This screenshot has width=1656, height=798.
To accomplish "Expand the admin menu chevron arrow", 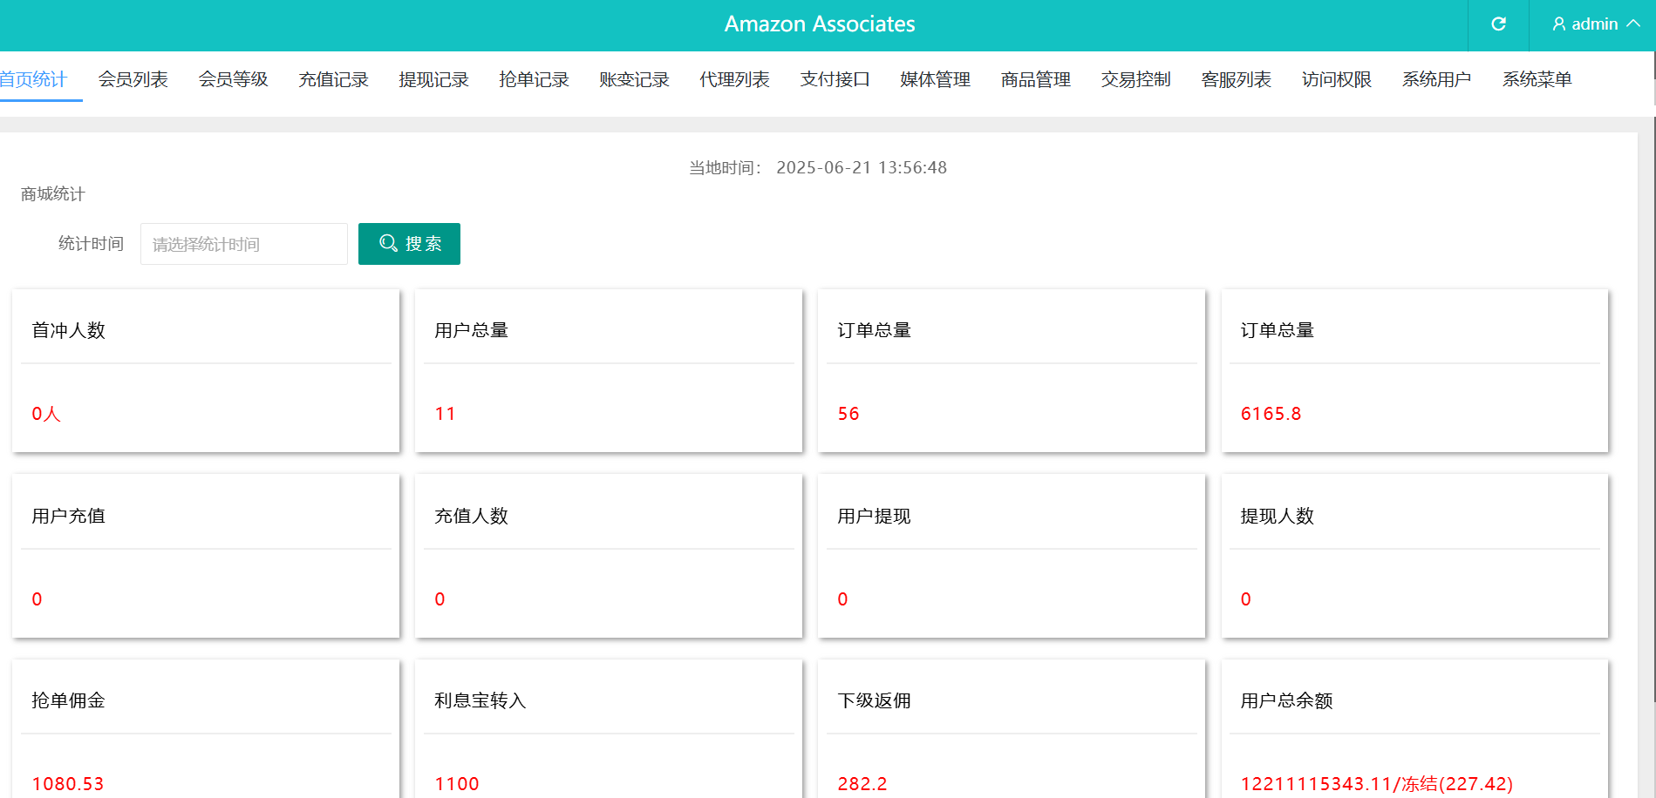I will 1633,24.
